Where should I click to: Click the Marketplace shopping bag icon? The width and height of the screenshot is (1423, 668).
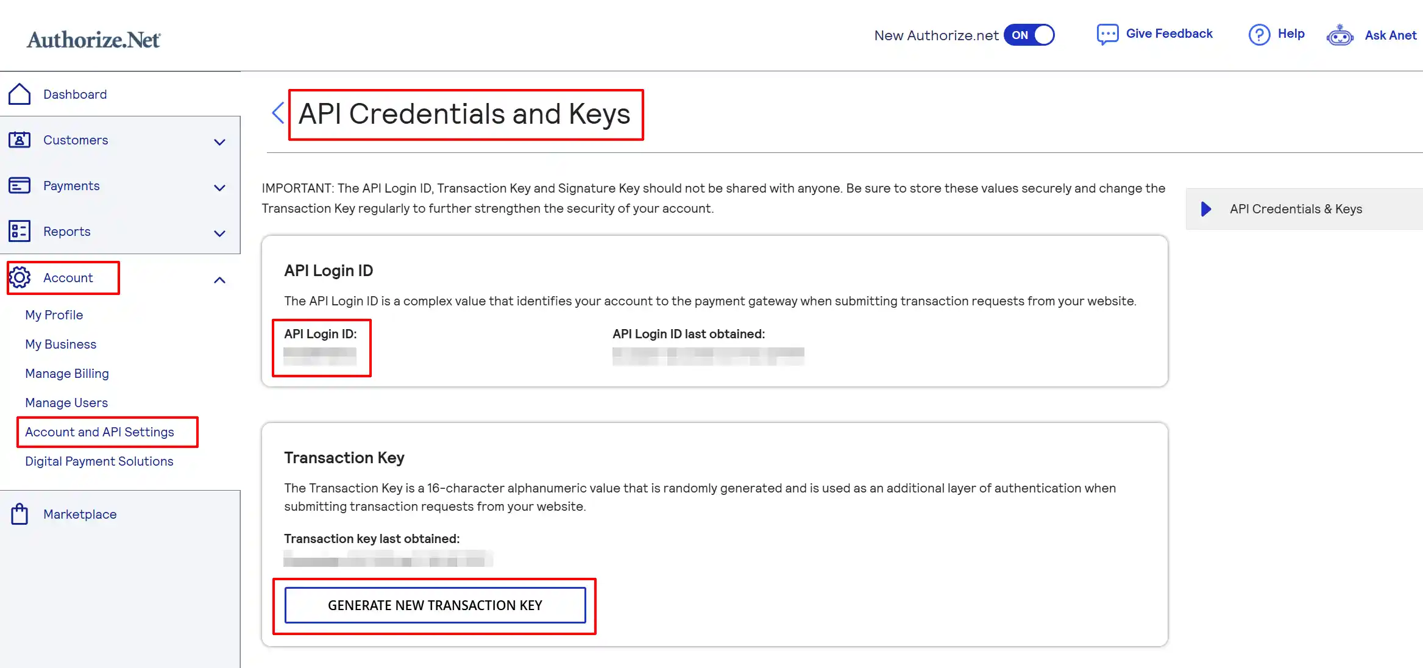[x=20, y=514]
